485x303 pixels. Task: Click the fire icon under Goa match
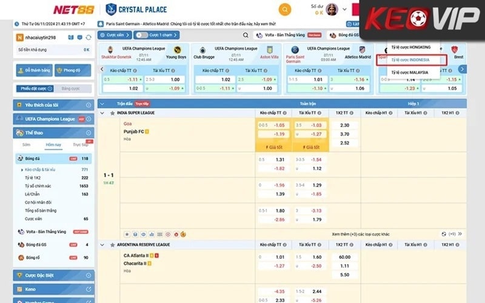pos(176,235)
